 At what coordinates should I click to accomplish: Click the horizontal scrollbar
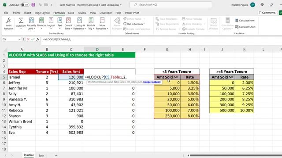236,155
